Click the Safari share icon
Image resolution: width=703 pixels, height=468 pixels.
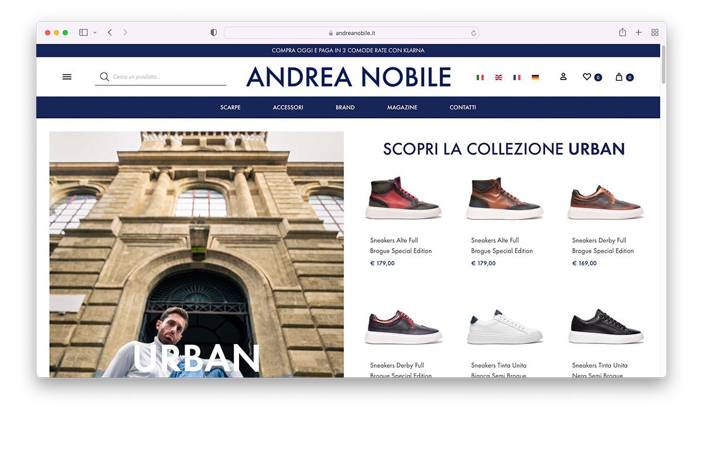coord(623,33)
